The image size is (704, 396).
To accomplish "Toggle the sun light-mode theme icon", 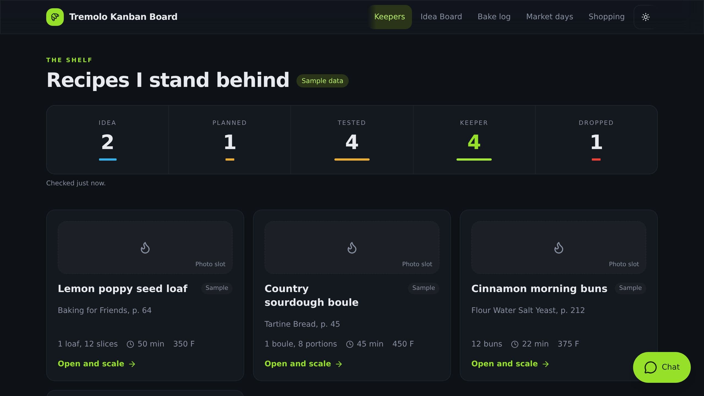I will (x=645, y=17).
